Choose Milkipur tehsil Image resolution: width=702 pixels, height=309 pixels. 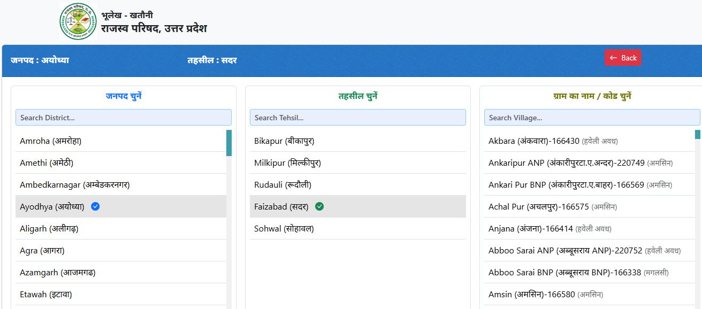pos(287,163)
